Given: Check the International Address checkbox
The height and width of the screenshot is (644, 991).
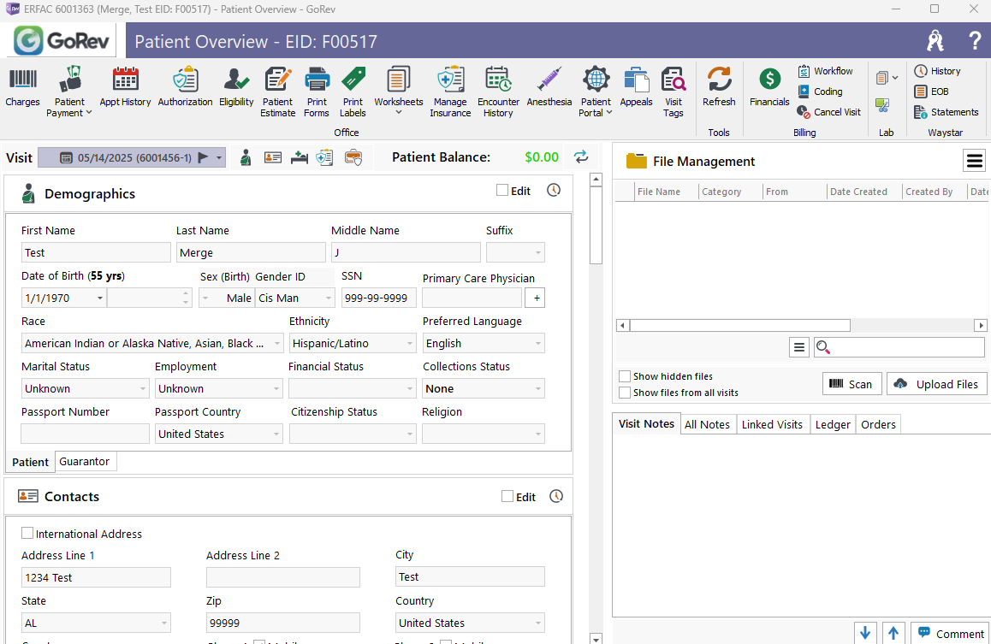Looking at the screenshot, I should 27,533.
